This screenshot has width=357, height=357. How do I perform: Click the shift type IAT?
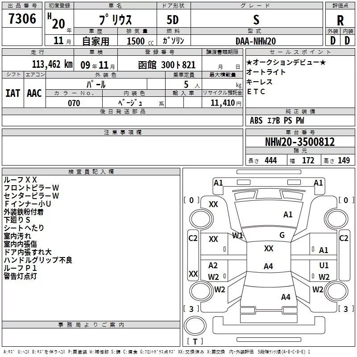pos(12,93)
